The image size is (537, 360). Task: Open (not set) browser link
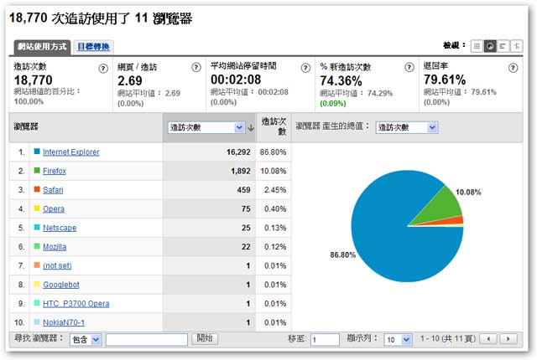(x=57, y=265)
